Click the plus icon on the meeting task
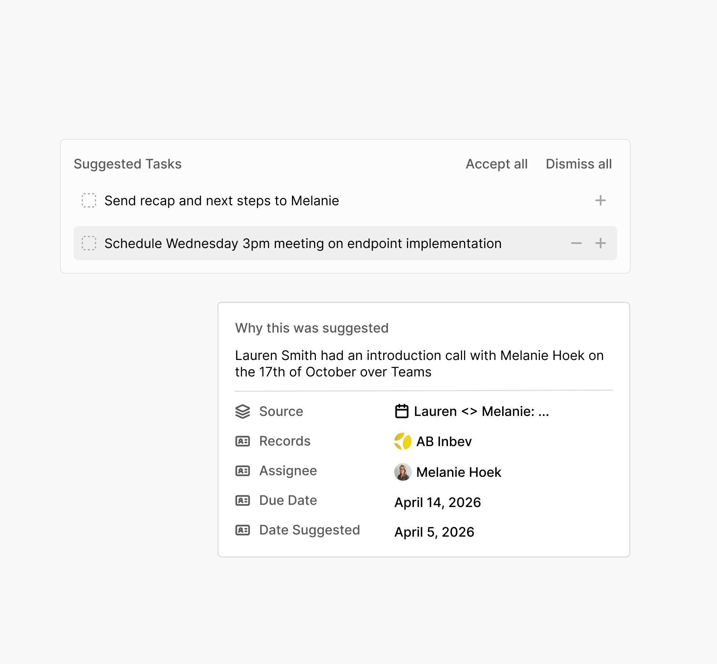The image size is (717, 664). [600, 243]
